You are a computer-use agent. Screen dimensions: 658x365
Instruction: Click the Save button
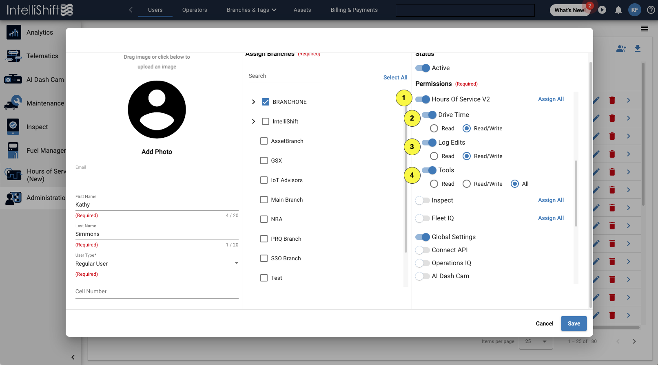(x=574, y=323)
